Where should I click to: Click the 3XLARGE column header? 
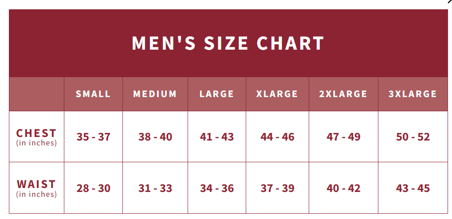point(413,94)
